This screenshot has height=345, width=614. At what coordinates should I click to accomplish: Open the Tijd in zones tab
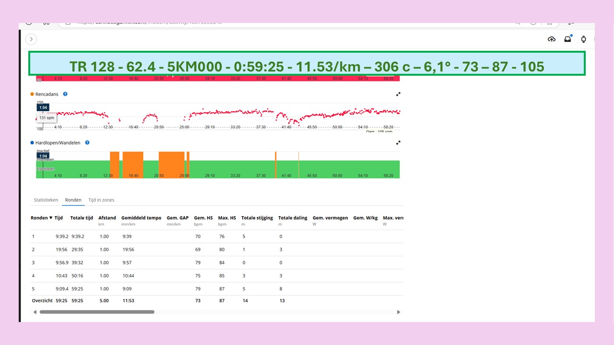click(x=101, y=200)
